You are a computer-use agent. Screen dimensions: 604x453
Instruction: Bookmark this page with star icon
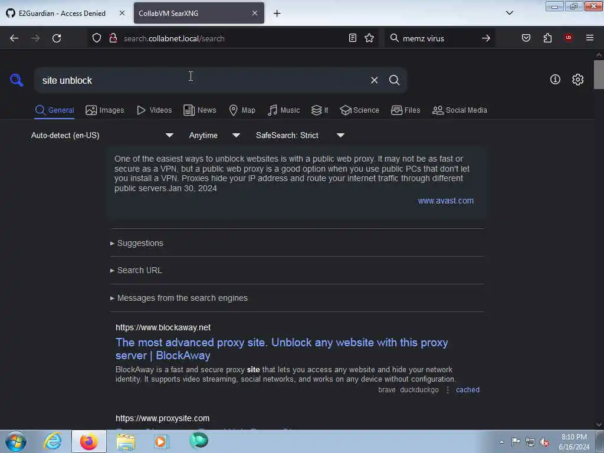point(369,38)
